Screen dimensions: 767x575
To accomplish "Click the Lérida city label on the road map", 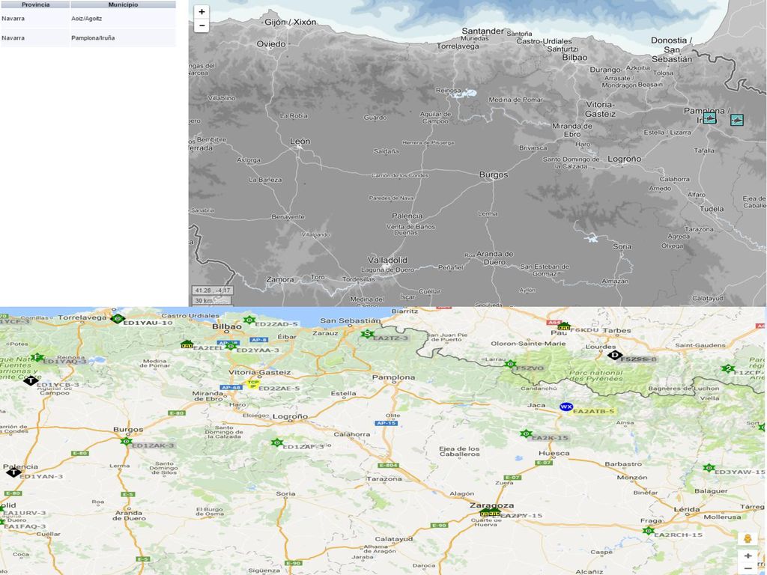I will point(686,509).
